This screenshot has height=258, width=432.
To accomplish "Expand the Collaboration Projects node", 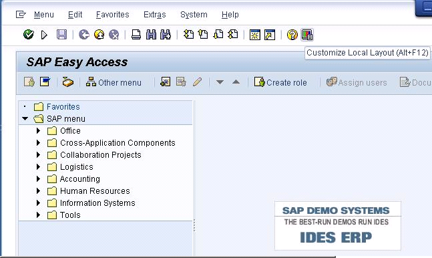I will 38,155.
